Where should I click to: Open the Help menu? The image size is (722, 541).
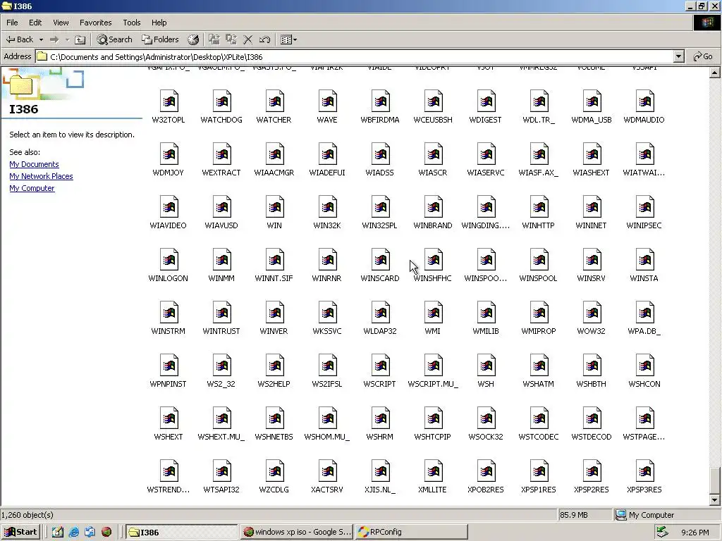coord(159,23)
